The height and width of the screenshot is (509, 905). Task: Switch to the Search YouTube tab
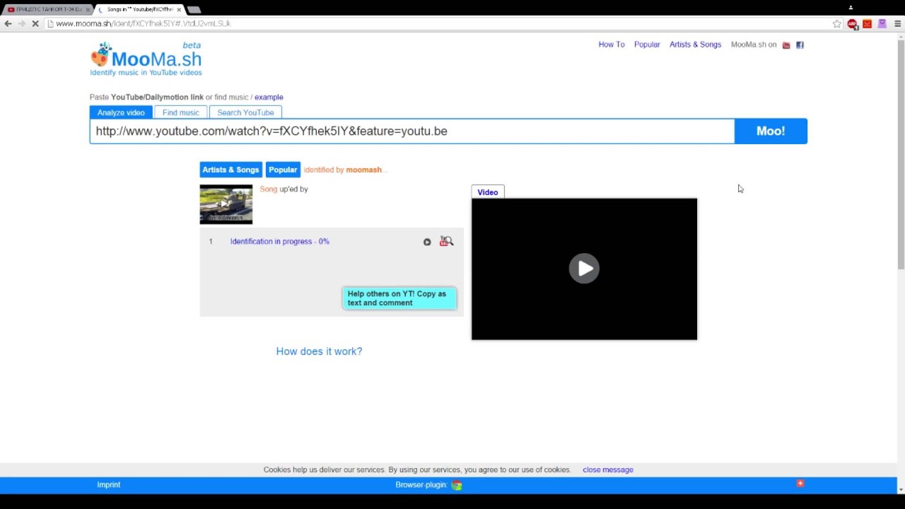click(x=245, y=112)
